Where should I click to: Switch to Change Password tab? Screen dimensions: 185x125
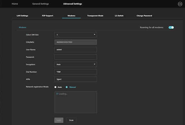(144, 16)
